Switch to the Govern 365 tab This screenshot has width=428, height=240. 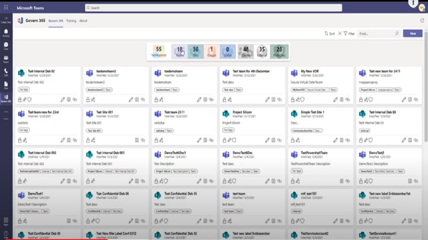point(56,21)
